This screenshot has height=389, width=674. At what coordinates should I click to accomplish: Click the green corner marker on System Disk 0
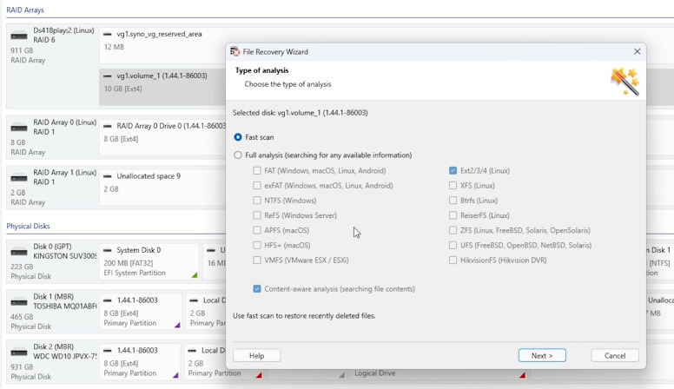[x=195, y=274]
